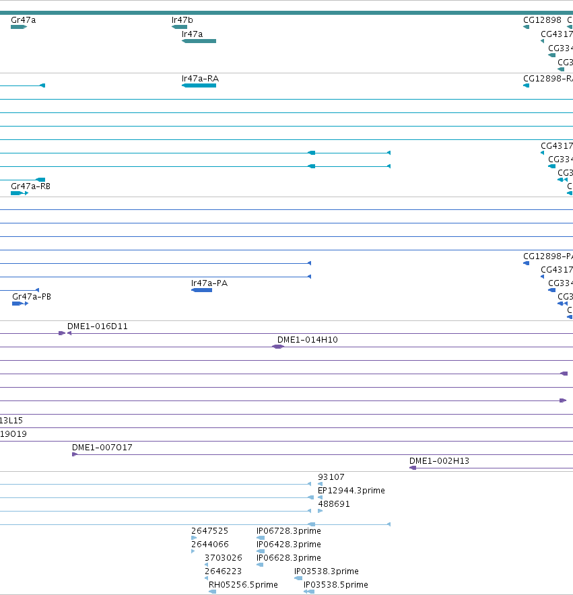Click the CG12898 gene glyph
Screen dimensions: 573x595
coord(527,27)
